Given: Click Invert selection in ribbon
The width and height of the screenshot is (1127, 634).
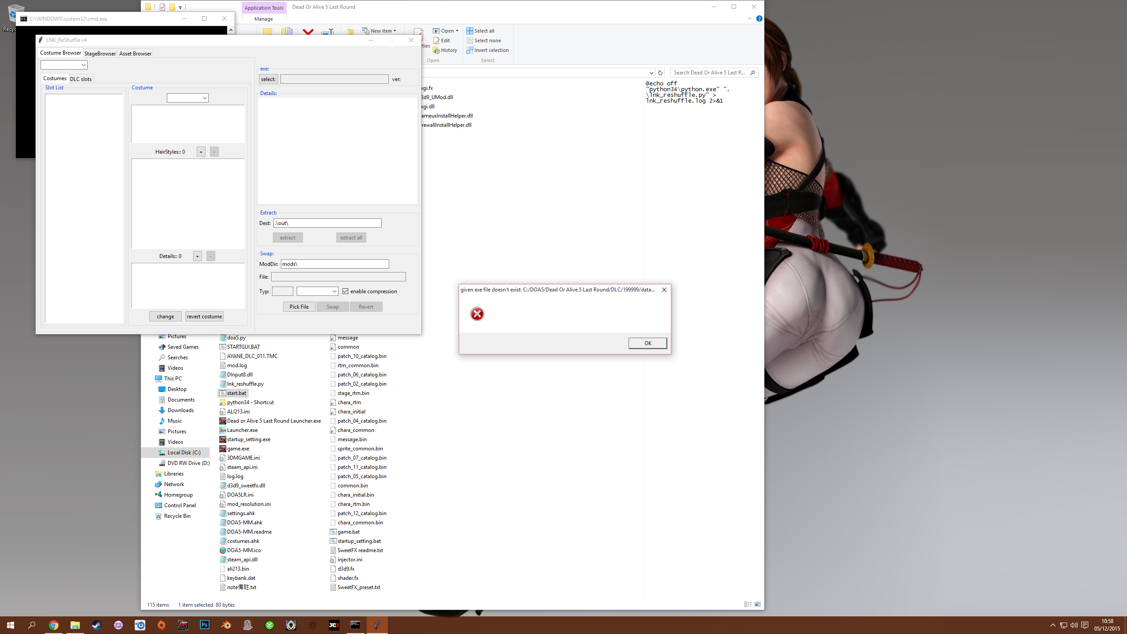Looking at the screenshot, I should tap(487, 50).
